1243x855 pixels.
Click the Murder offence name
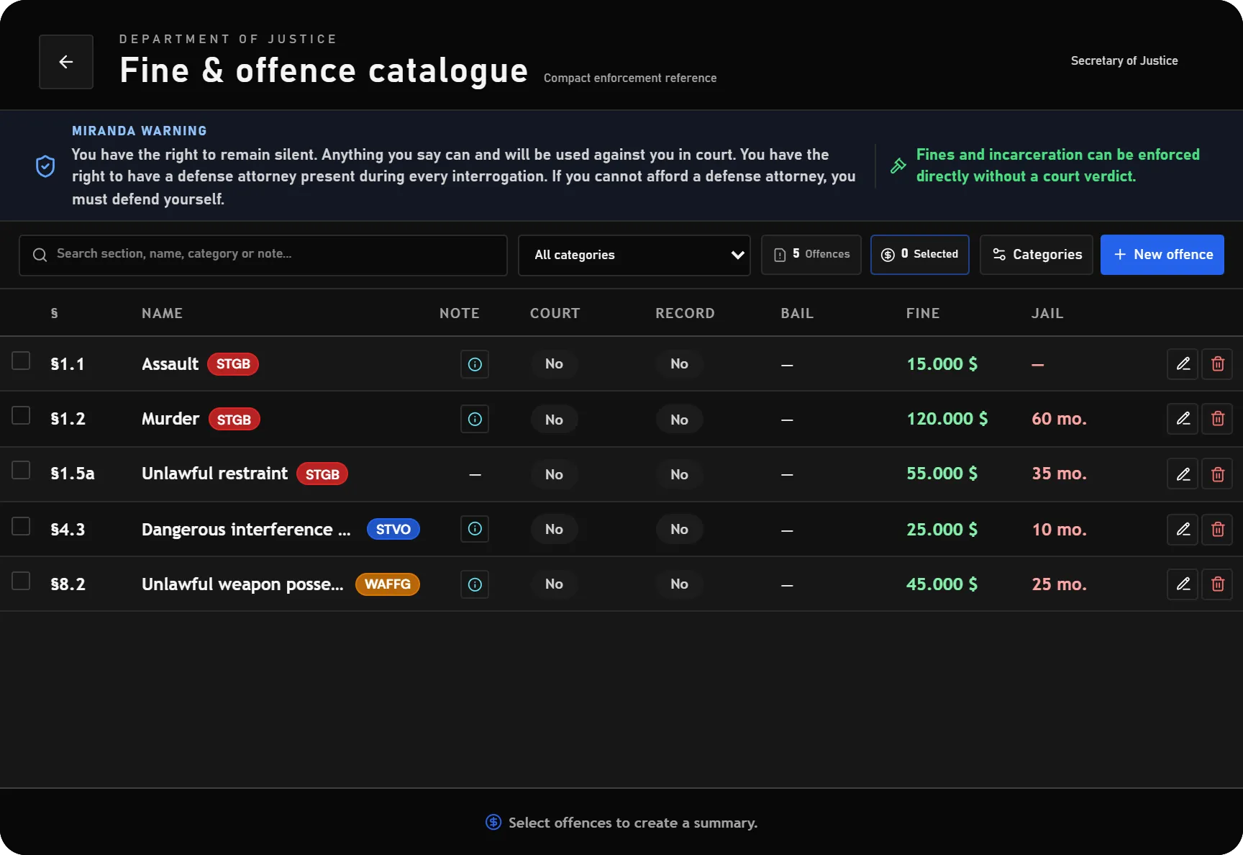click(170, 419)
